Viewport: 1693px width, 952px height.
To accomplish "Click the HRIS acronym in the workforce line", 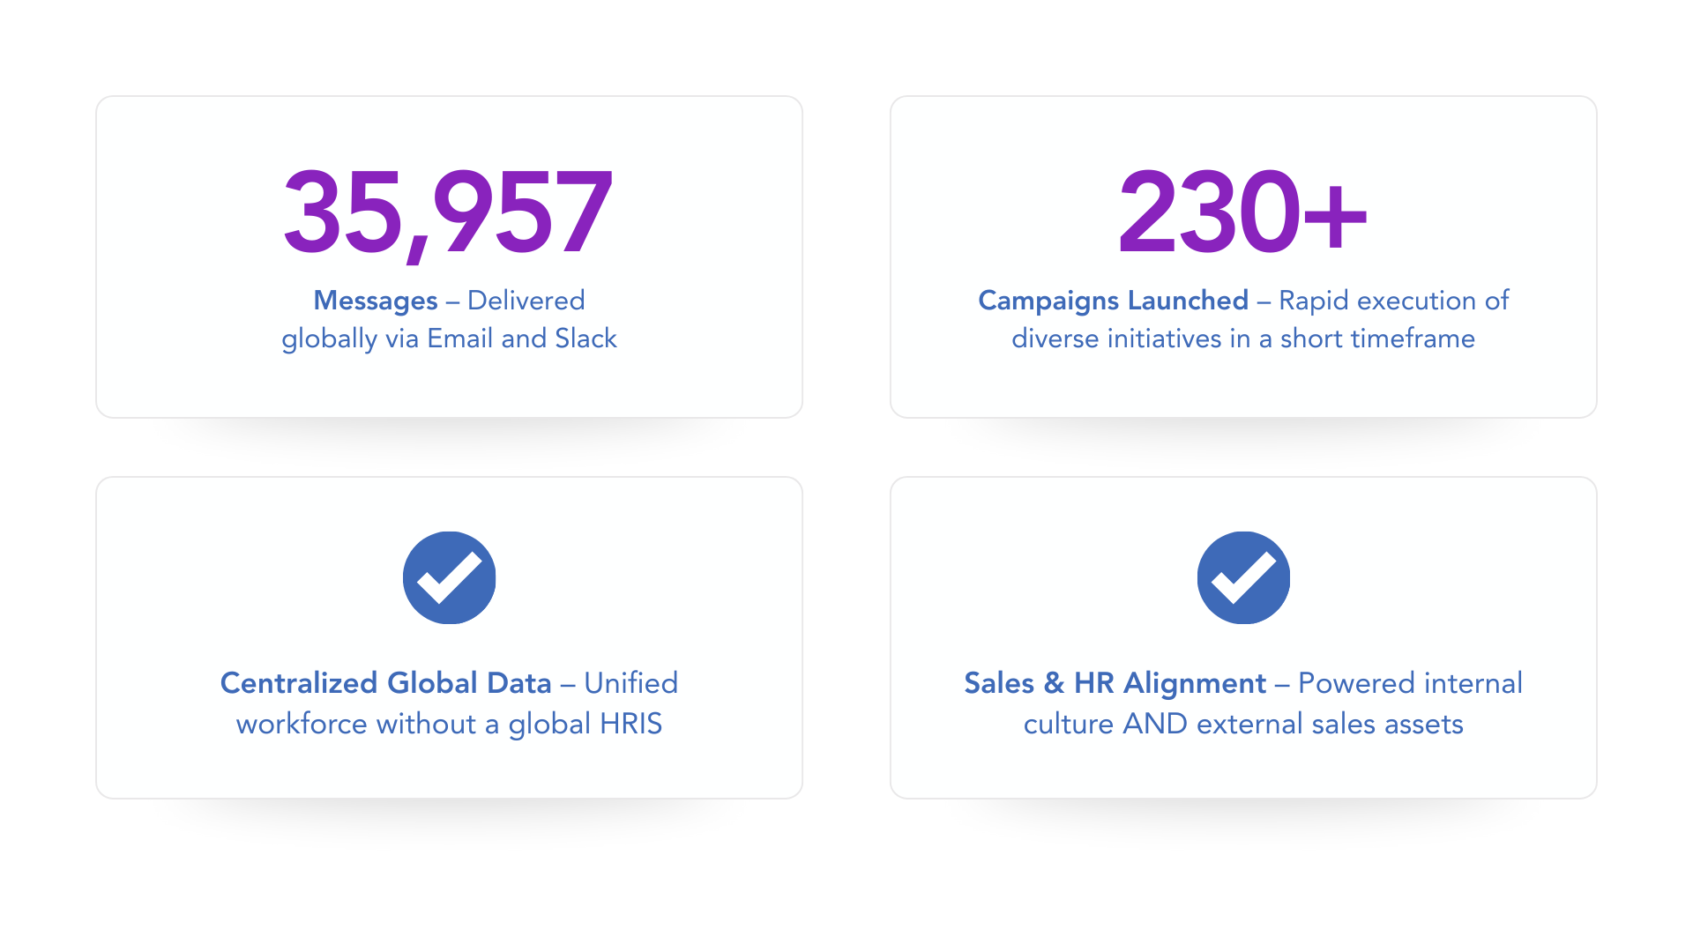I will pyautogui.click(x=630, y=724).
